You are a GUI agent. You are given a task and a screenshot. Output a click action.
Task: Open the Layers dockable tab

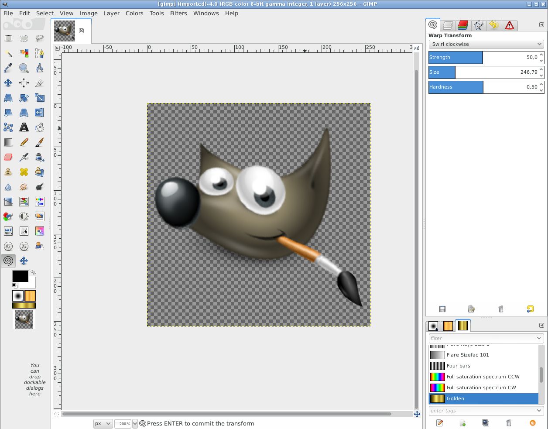tap(448, 25)
